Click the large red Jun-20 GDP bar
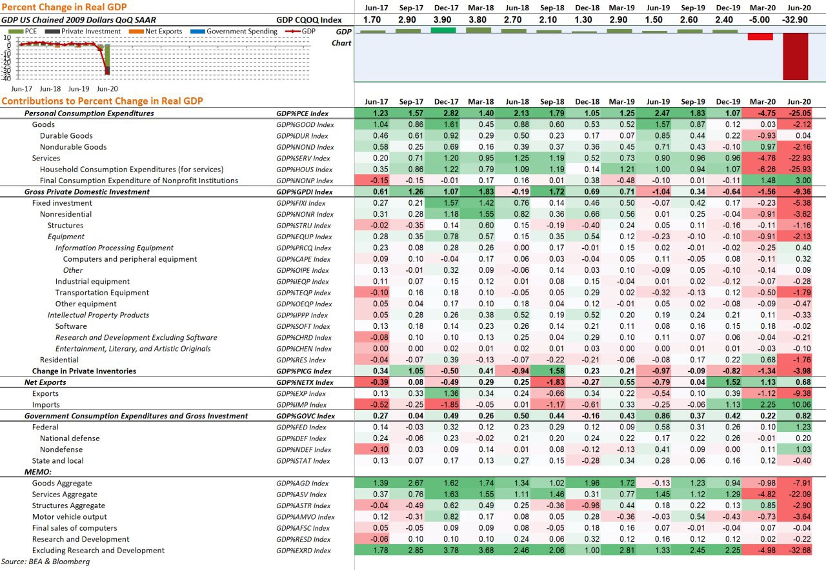The height and width of the screenshot is (570, 826). tap(795, 56)
